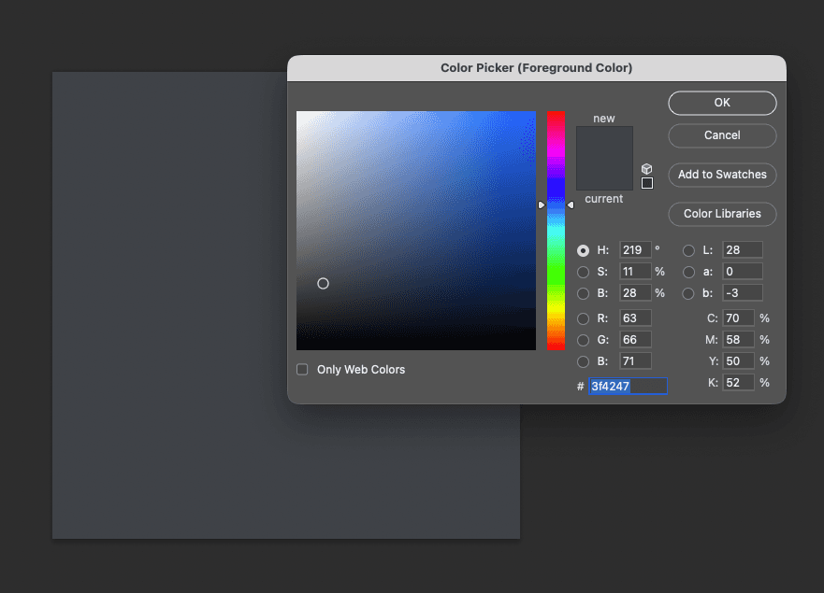Viewport: 824px width, 593px height.
Task: Click the hue slider strip
Action: pyautogui.click(x=556, y=231)
